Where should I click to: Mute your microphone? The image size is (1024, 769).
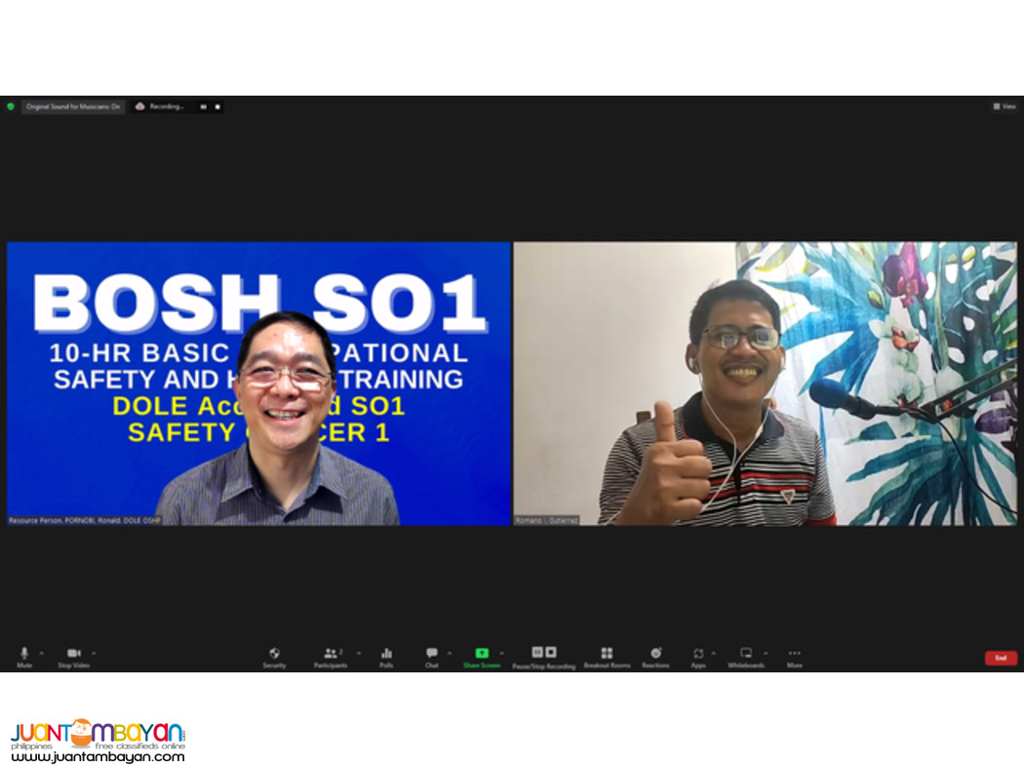point(24,652)
